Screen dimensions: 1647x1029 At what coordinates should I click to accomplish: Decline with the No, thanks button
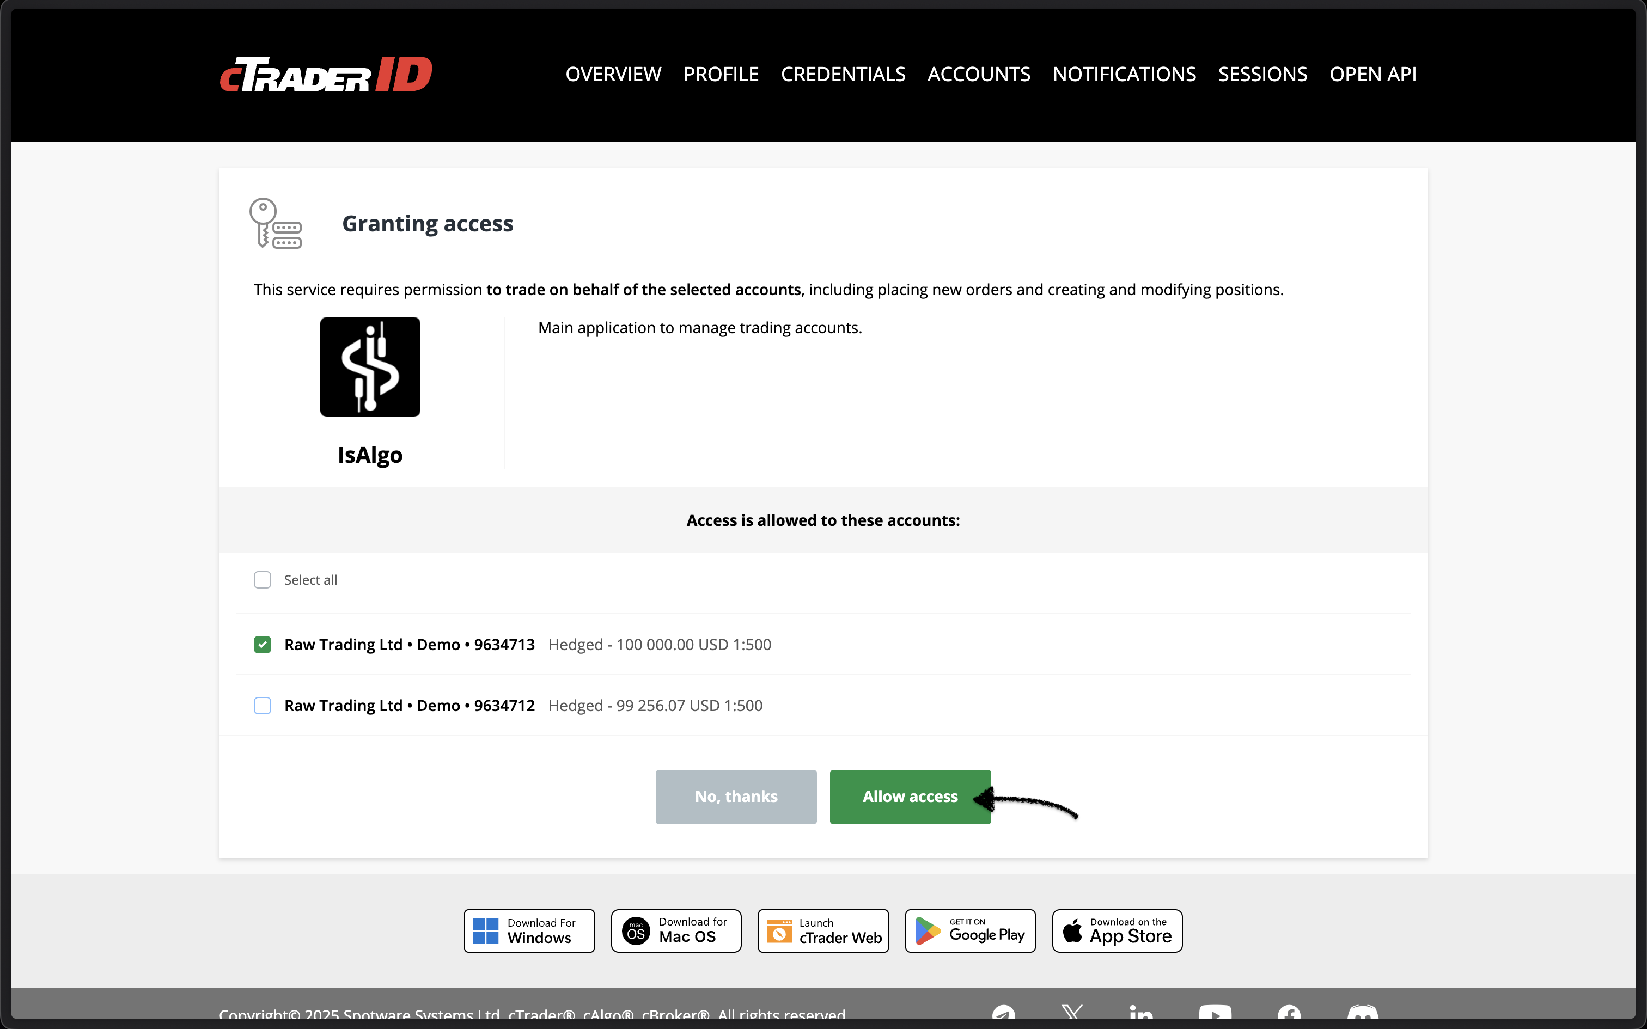point(735,796)
